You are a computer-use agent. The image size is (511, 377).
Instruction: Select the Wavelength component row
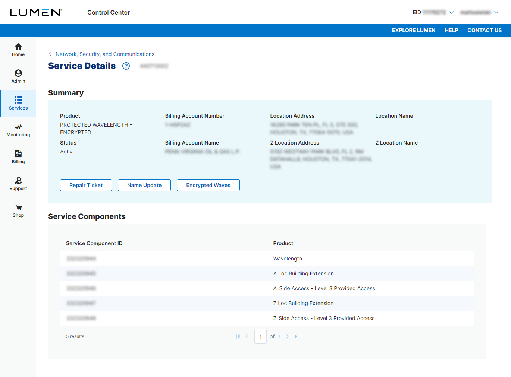[267, 259]
